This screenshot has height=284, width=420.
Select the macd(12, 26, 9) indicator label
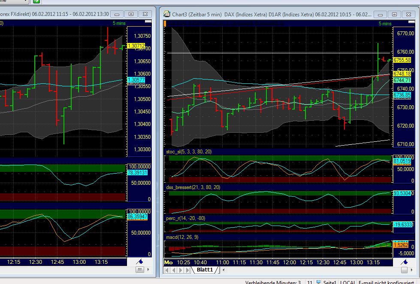[182, 237]
